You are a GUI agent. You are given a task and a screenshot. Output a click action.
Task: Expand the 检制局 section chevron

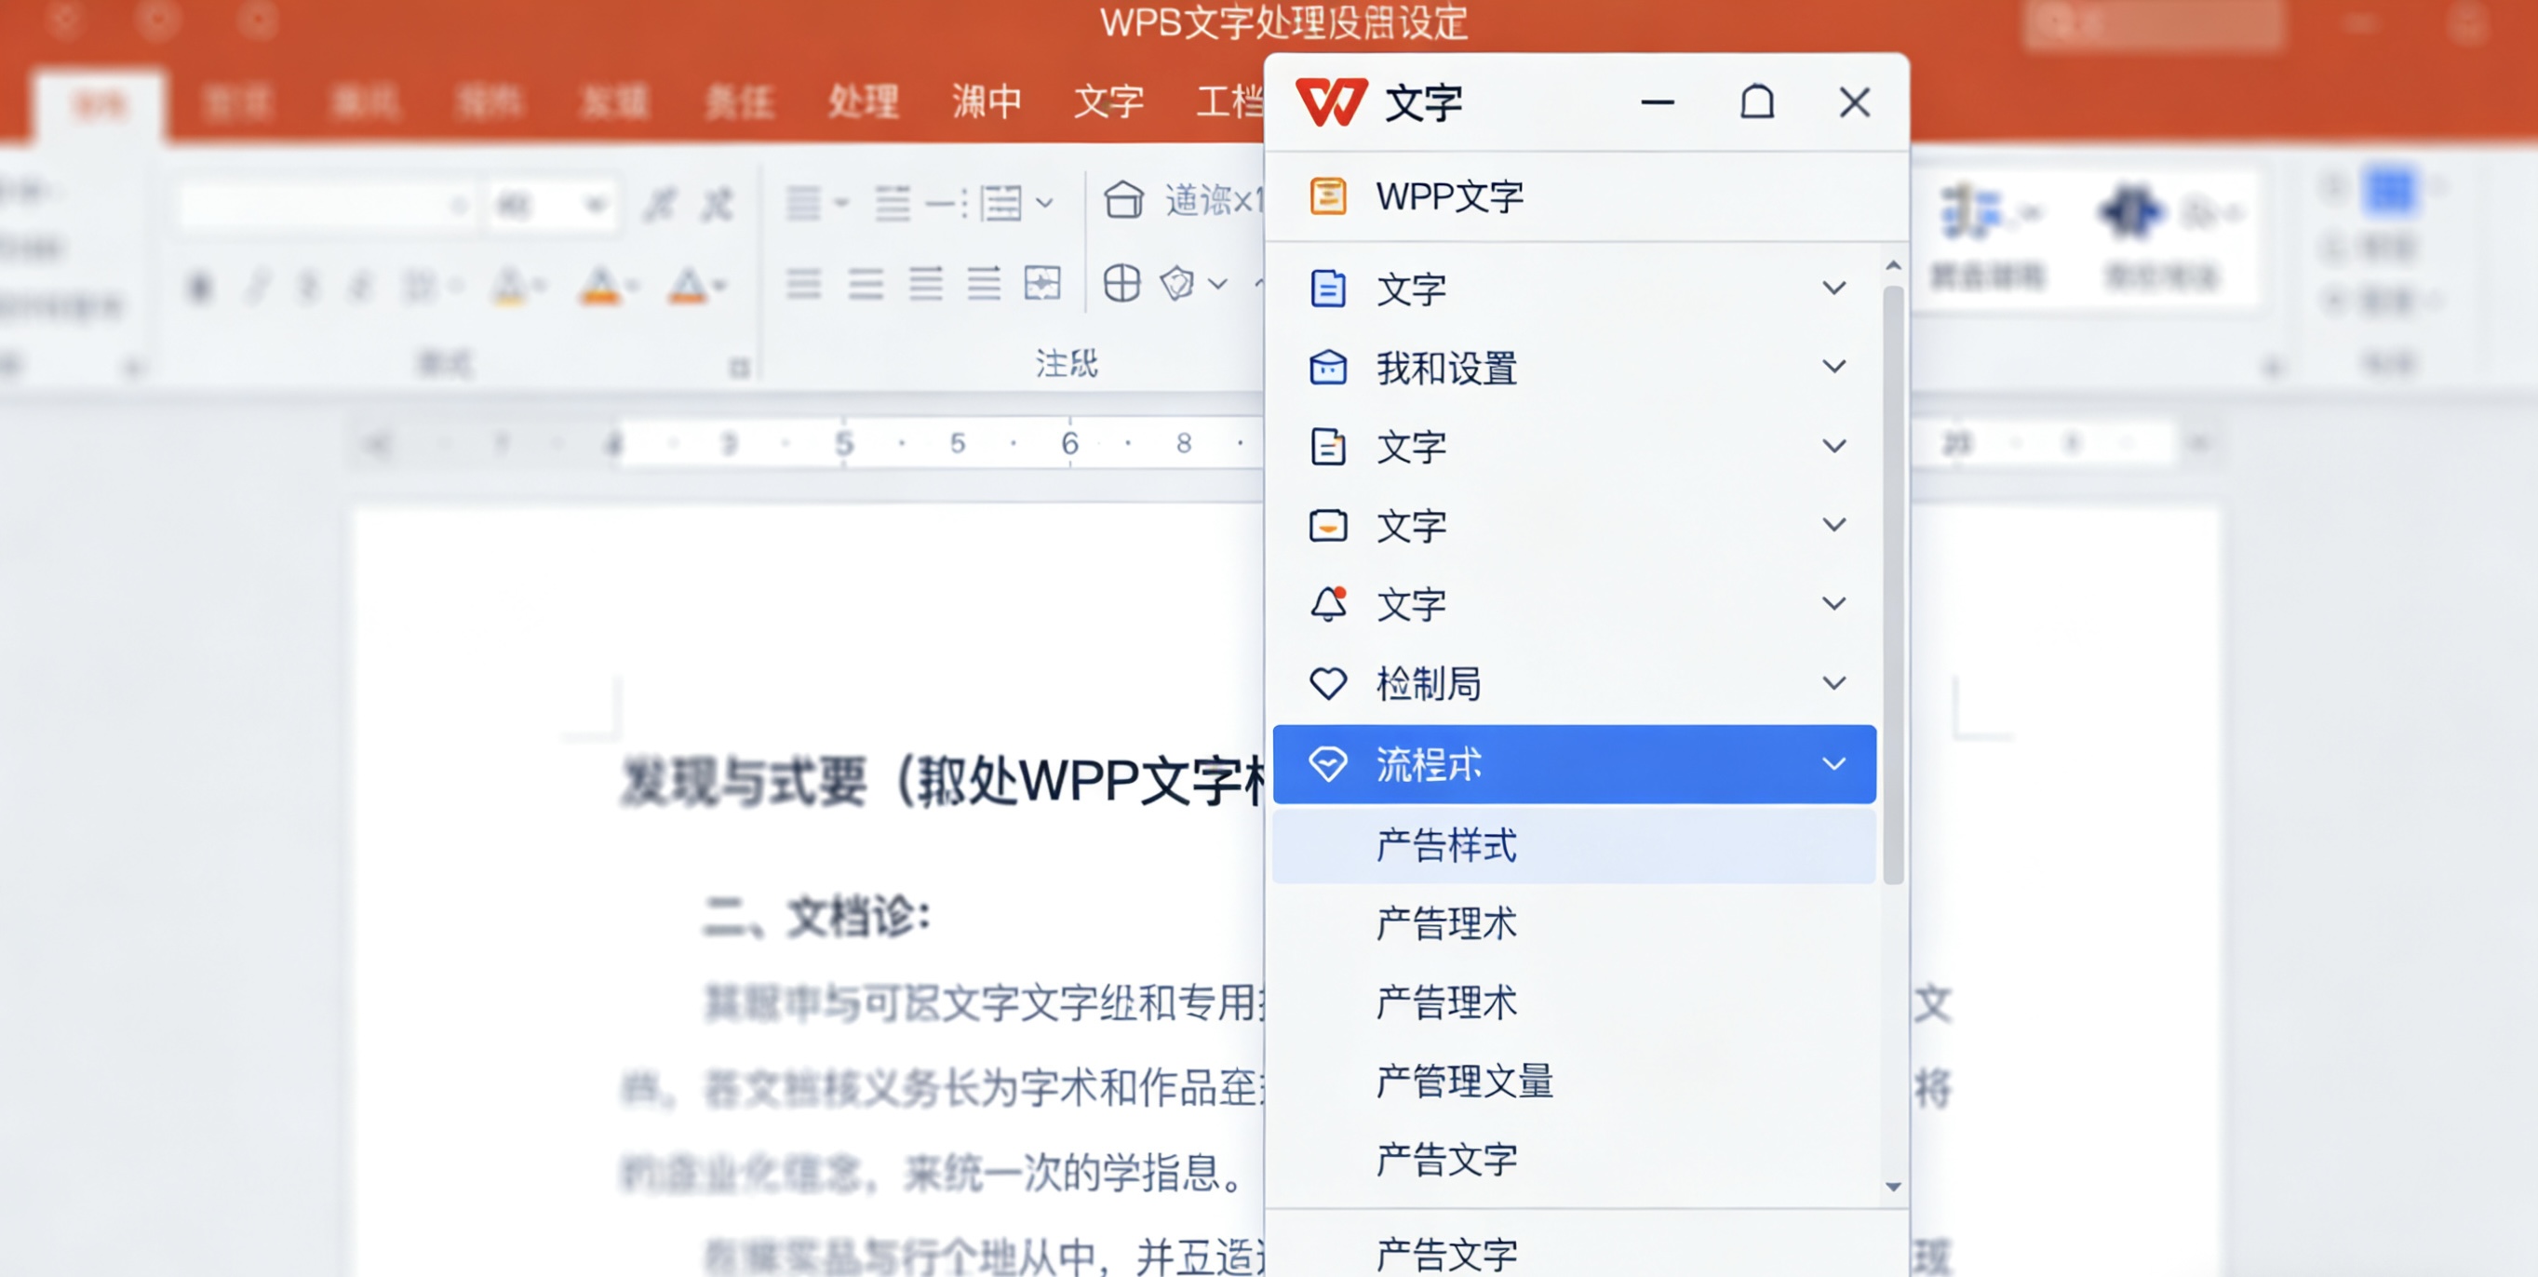click(1834, 682)
